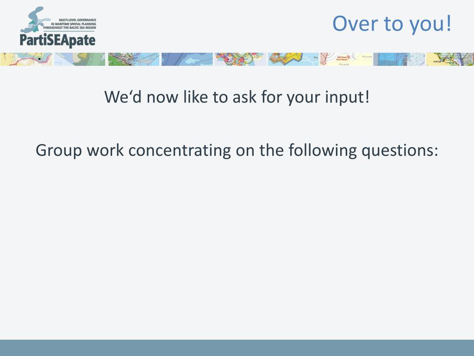Image resolution: width=474 pixels, height=356 pixels.
Task: Select the 'Group work concentrating' text line
Action: (237, 151)
